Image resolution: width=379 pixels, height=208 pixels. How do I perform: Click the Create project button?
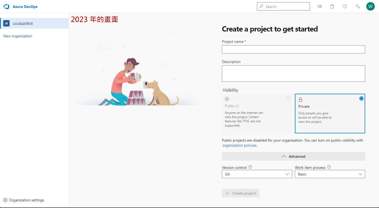click(240, 193)
